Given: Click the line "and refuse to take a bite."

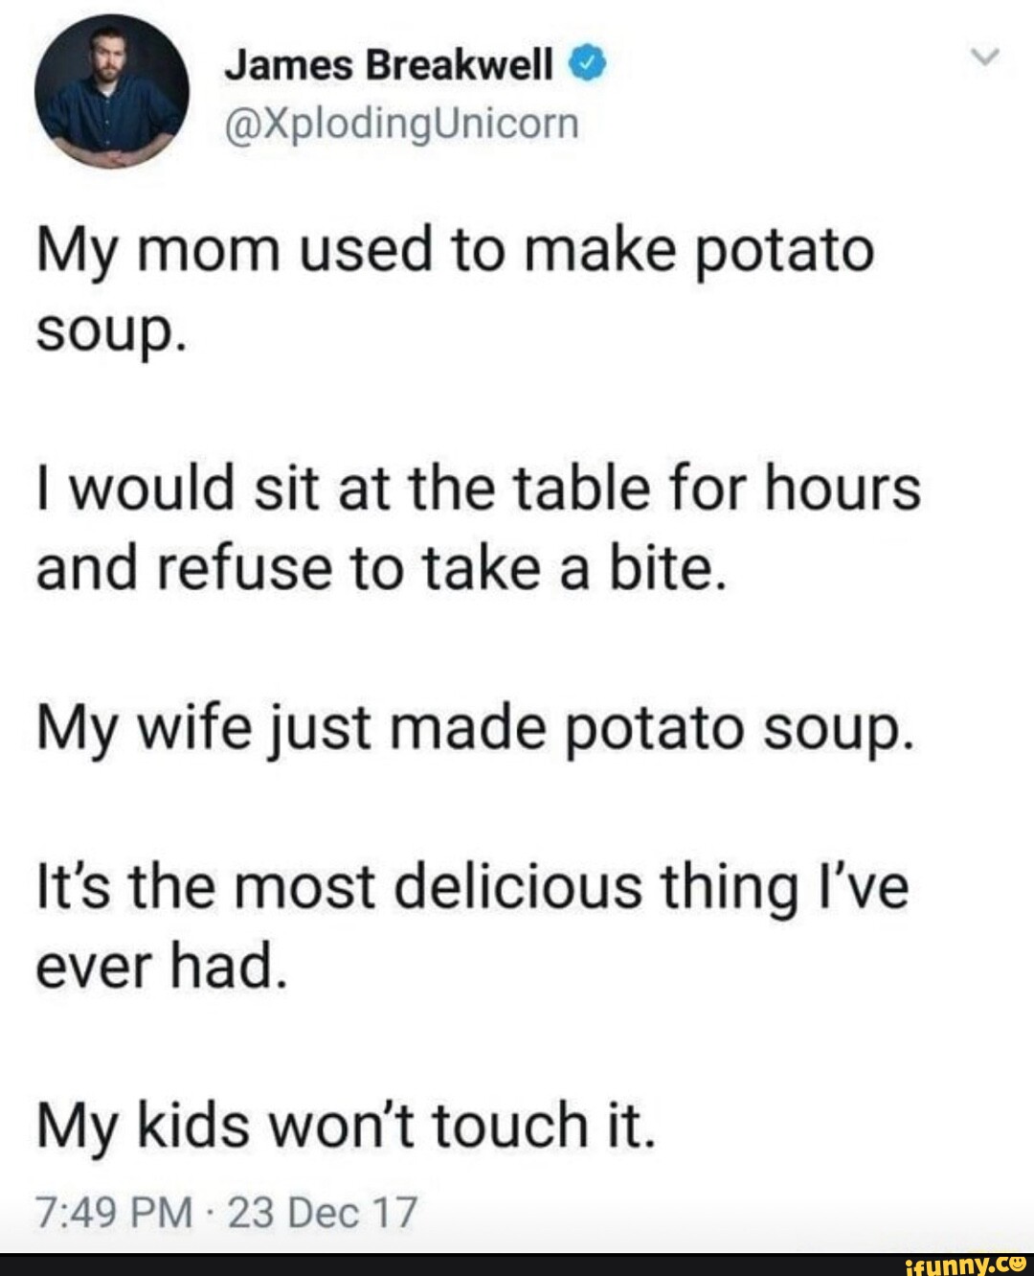Looking at the screenshot, I should [x=376, y=569].
